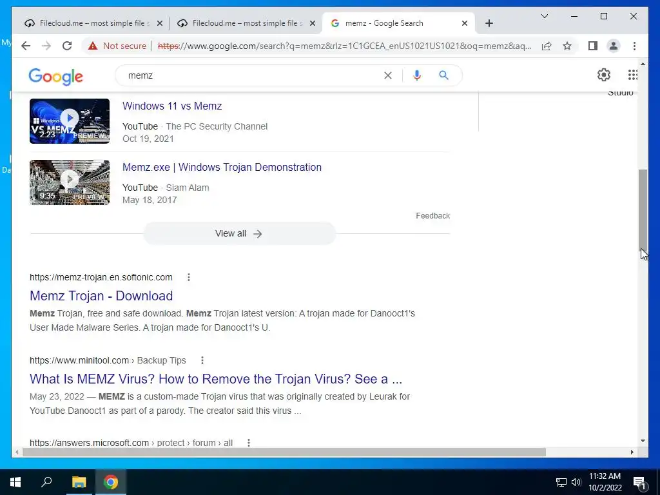The height and width of the screenshot is (495, 660).
Task: Click the scroll left arrow
Action: point(16,452)
